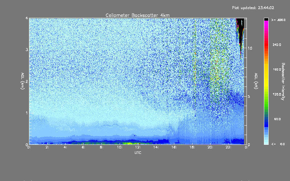Click the '60.0' colorbar value

point(277,119)
